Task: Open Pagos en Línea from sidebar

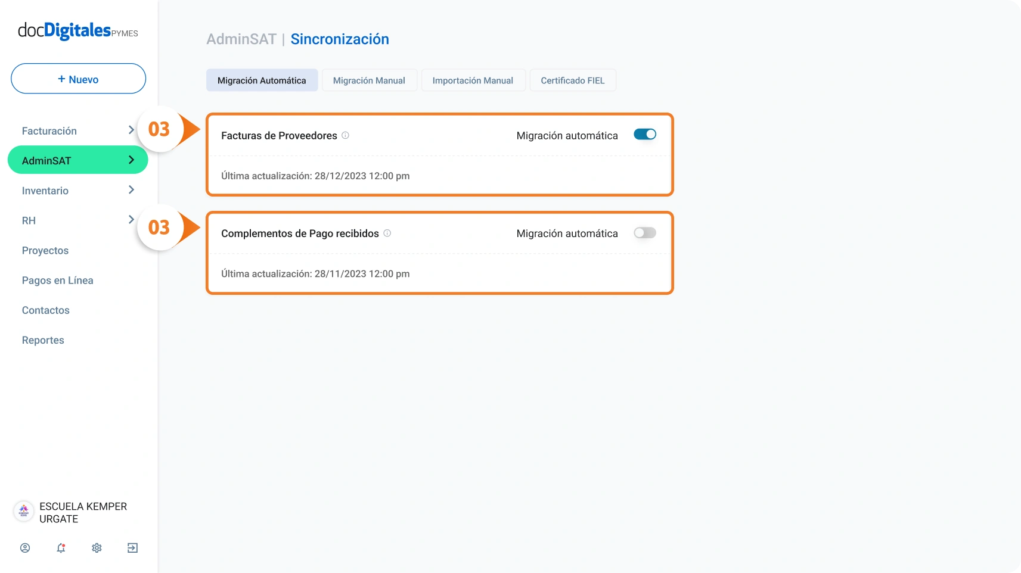Action: pyautogui.click(x=57, y=281)
